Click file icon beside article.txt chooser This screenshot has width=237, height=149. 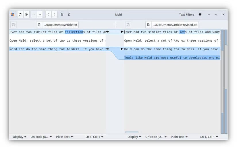(x=39, y=25)
